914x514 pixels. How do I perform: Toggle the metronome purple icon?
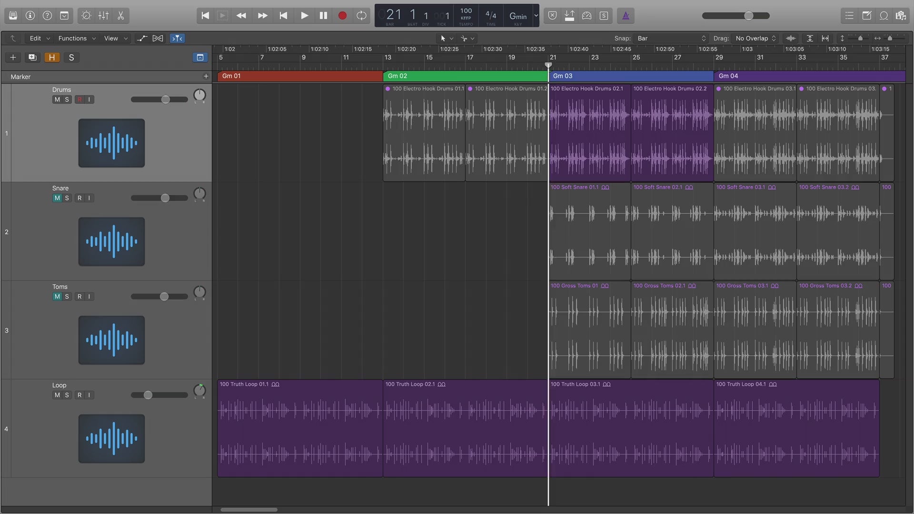point(626,16)
